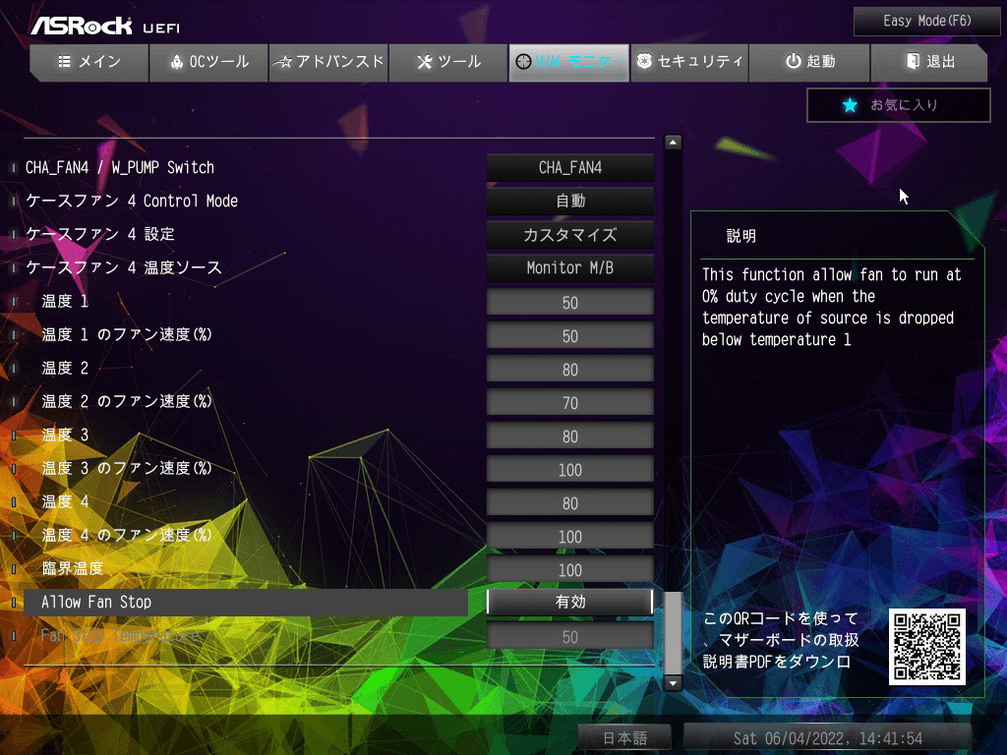
Task: Edit 臨界温度 value field
Action: 569,569
